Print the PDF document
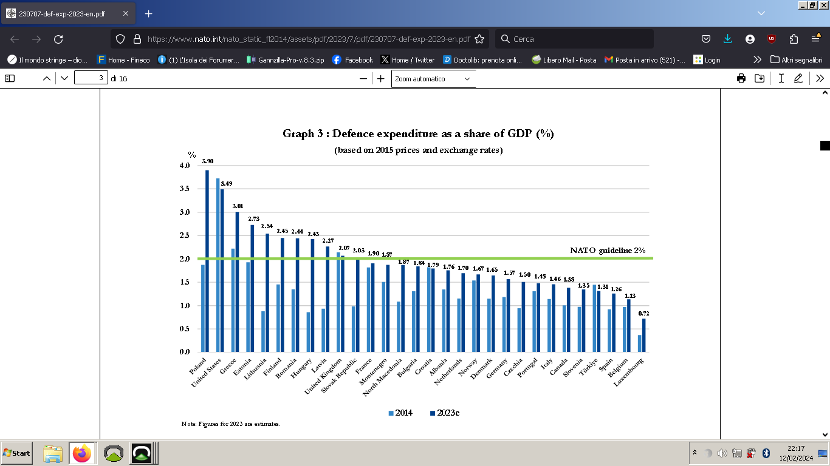This screenshot has height=466, width=830. 741,78
